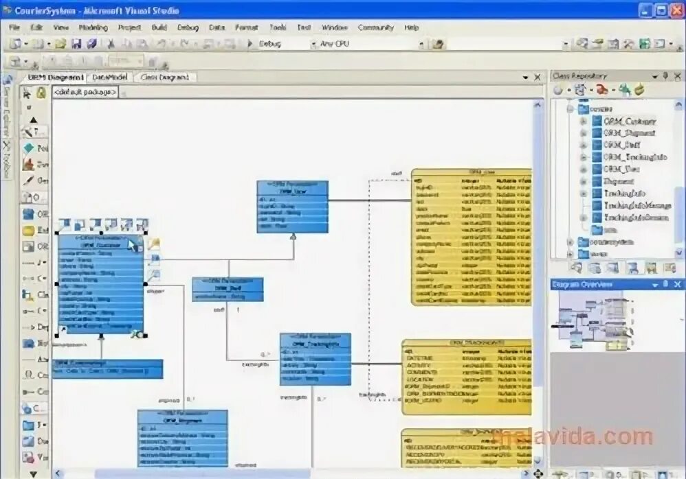Open the File menu
The width and height of the screenshot is (686, 479).
14,27
